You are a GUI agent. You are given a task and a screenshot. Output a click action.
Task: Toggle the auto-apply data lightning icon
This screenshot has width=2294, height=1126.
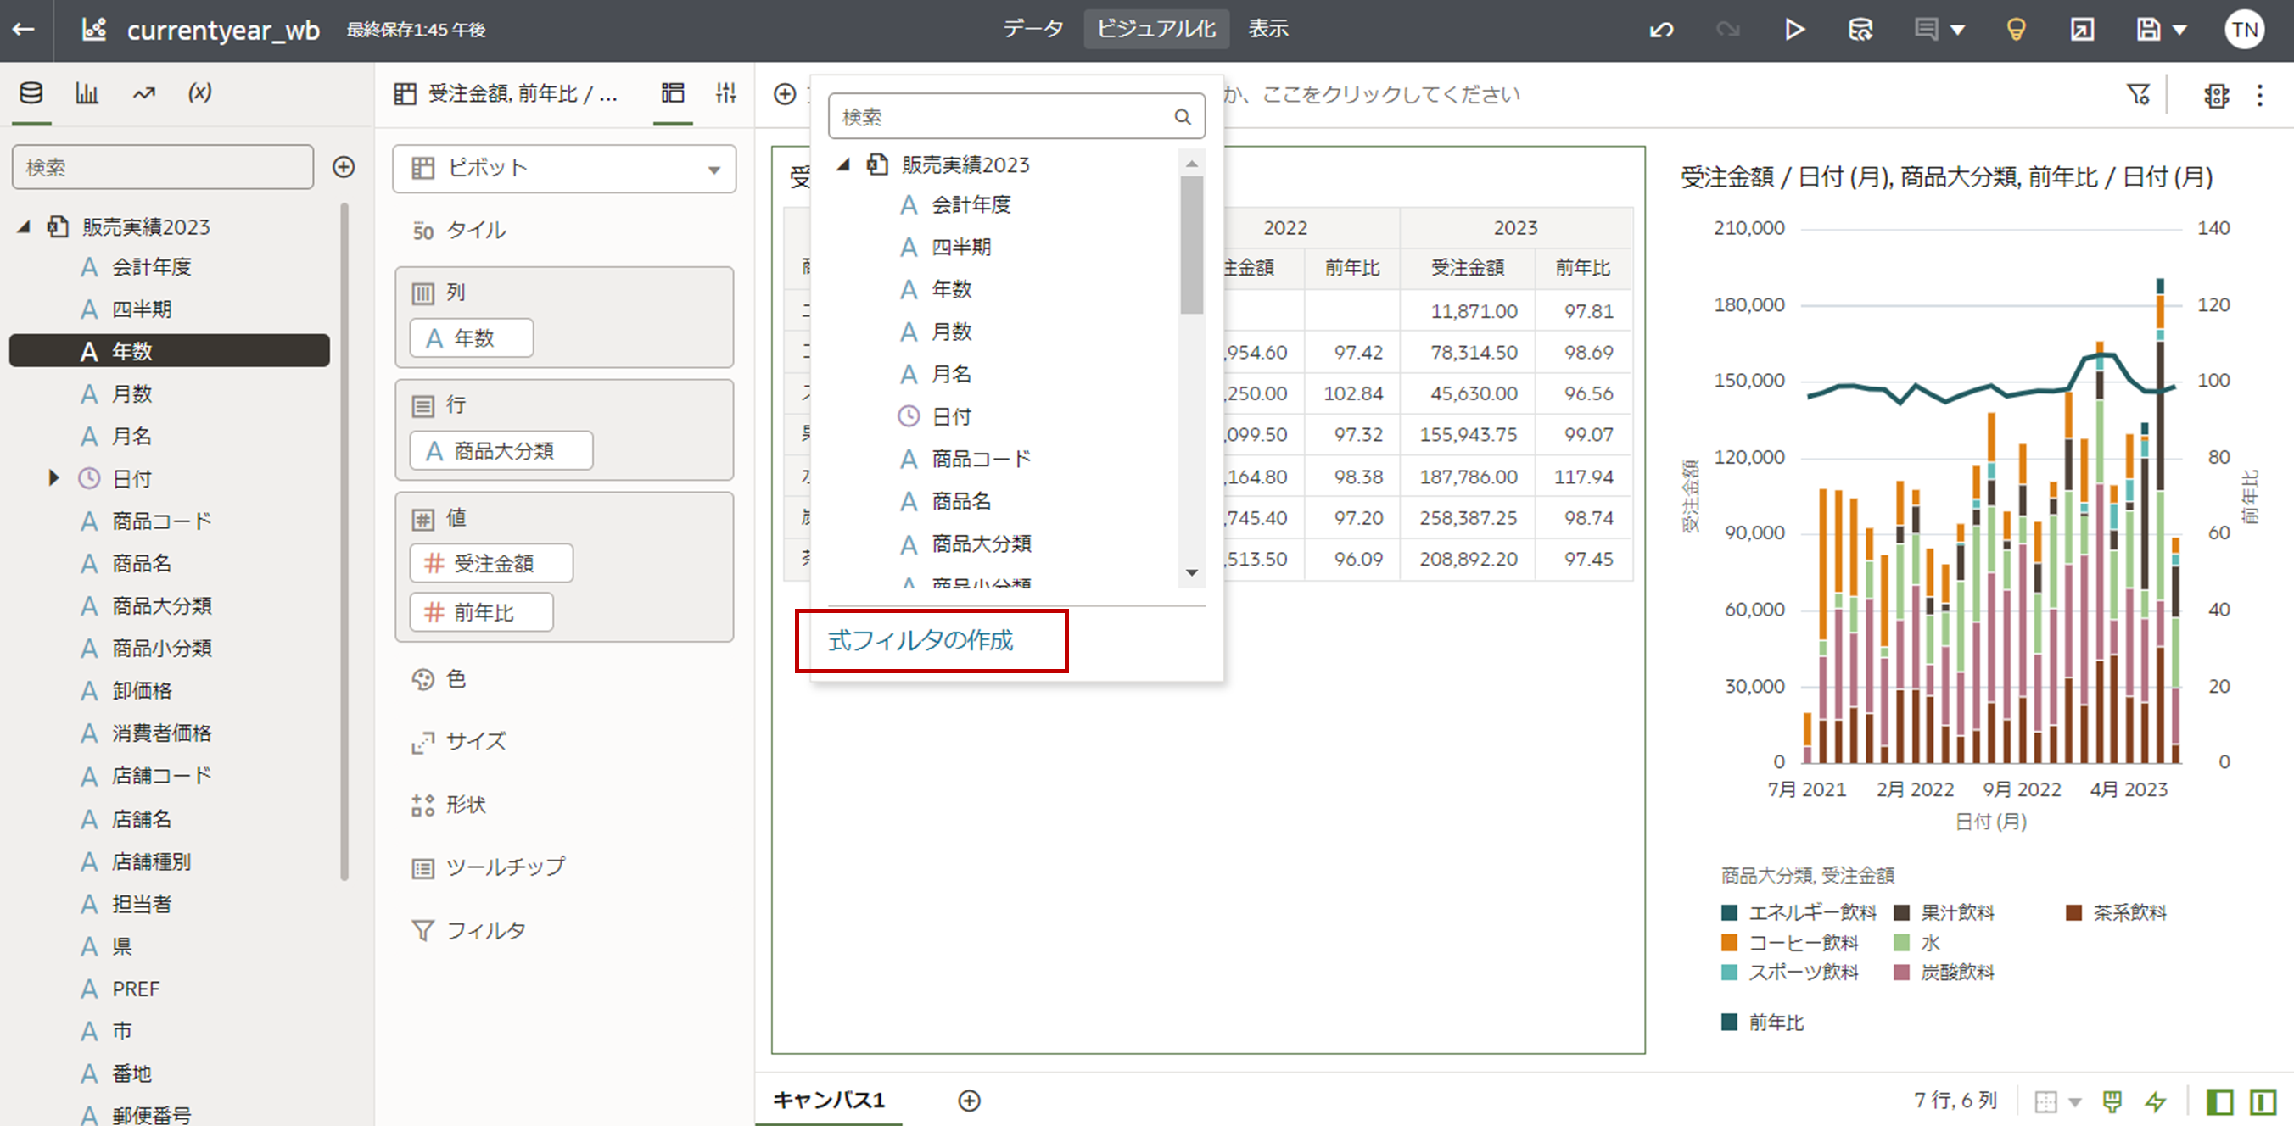pyautogui.click(x=2155, y=1102)
